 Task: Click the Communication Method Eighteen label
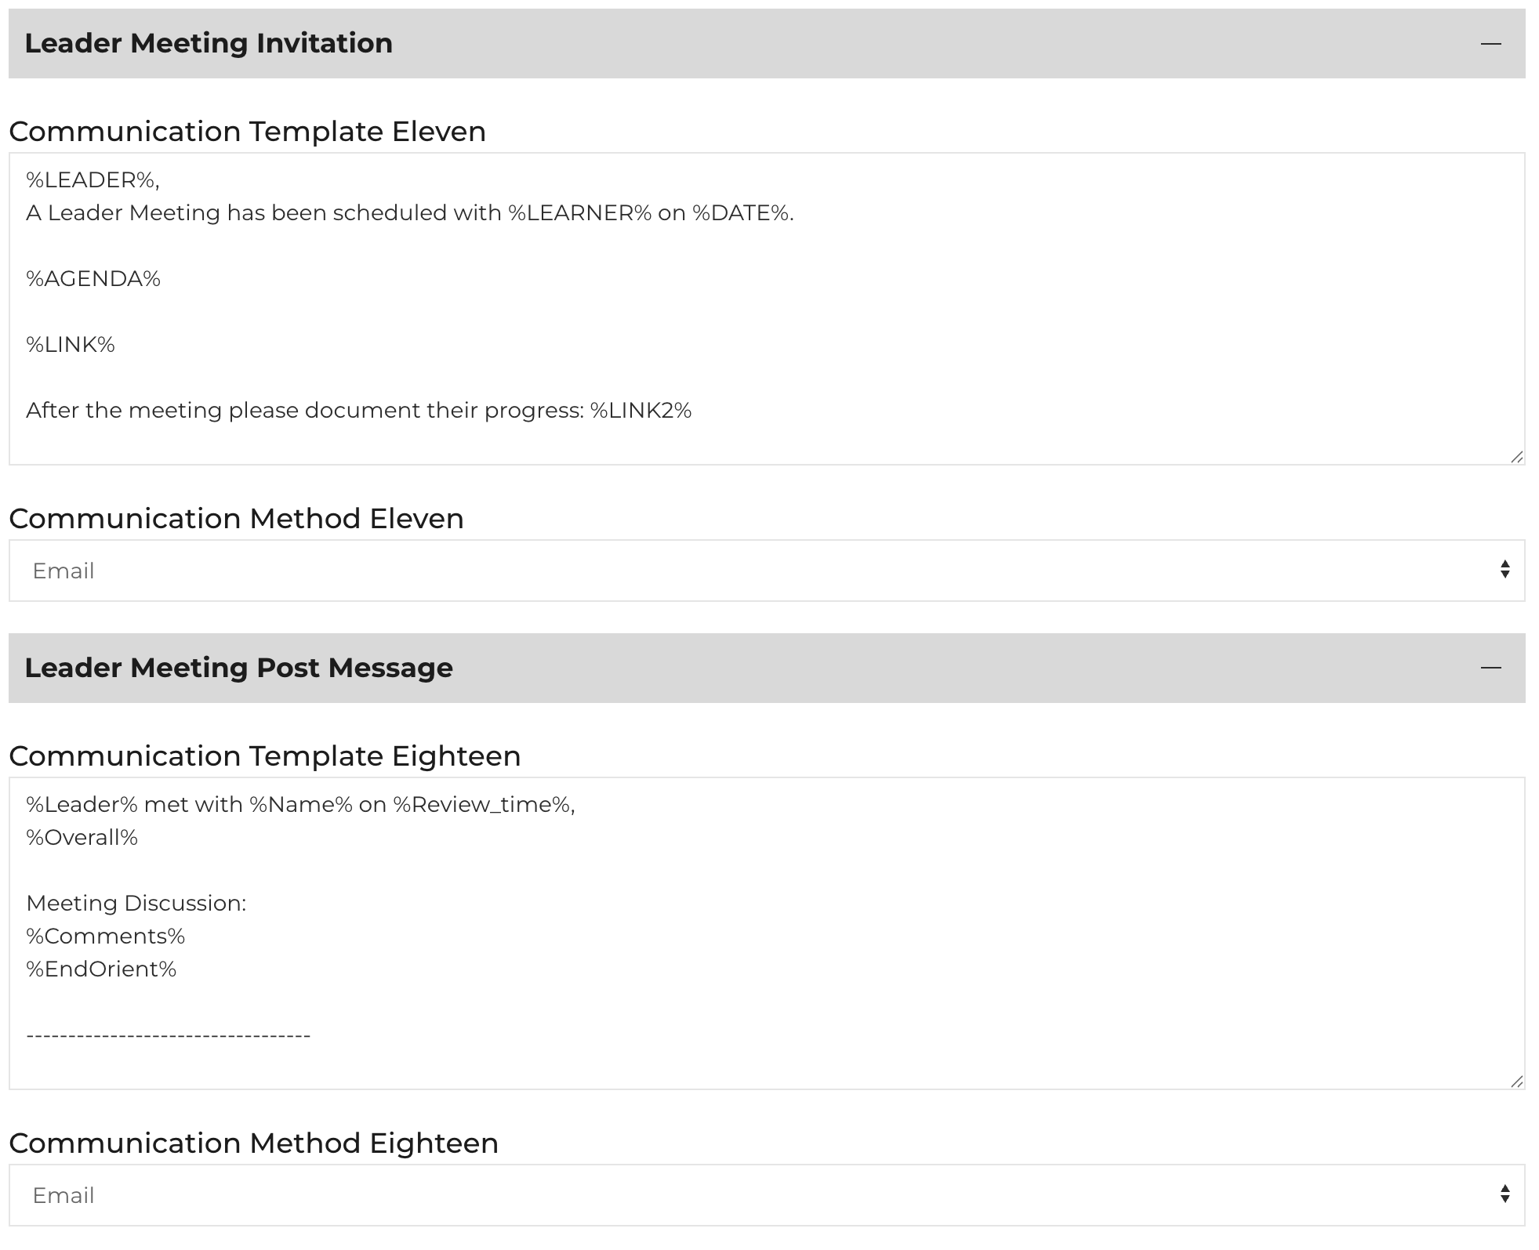point(253,1143)
